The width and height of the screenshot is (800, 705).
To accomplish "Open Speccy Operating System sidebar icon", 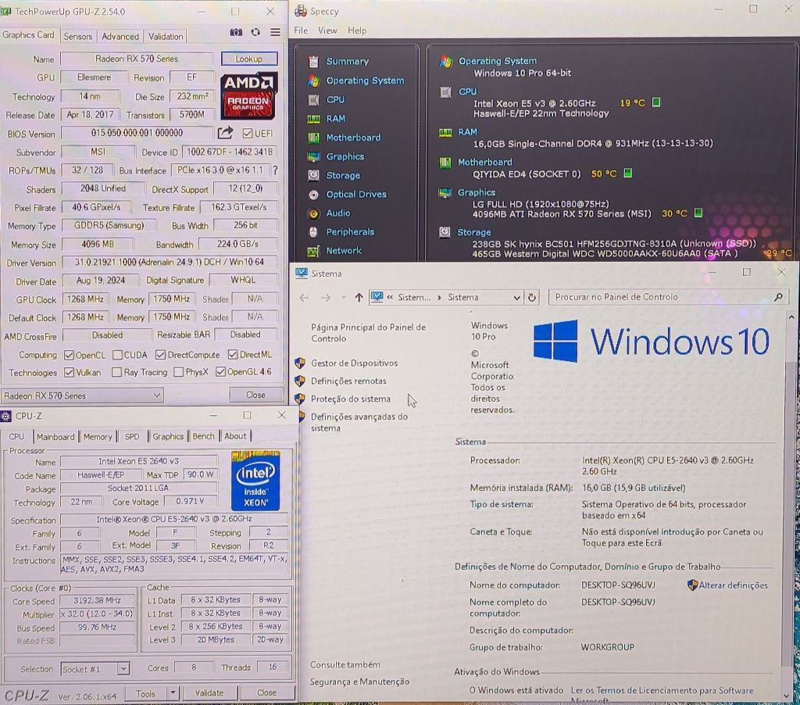I will 313,81.
